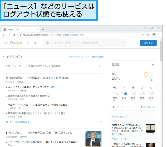Expand the search options dropdown arrow
This screenshot has height=147, width=166.
tap(123, 43)
